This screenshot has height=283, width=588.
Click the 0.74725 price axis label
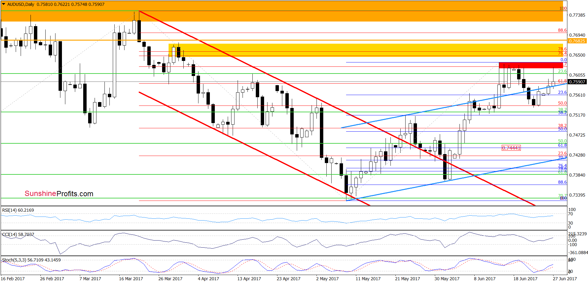pyautogui.click(x=577, y=135)
